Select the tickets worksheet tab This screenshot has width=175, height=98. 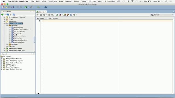[41, 12]
